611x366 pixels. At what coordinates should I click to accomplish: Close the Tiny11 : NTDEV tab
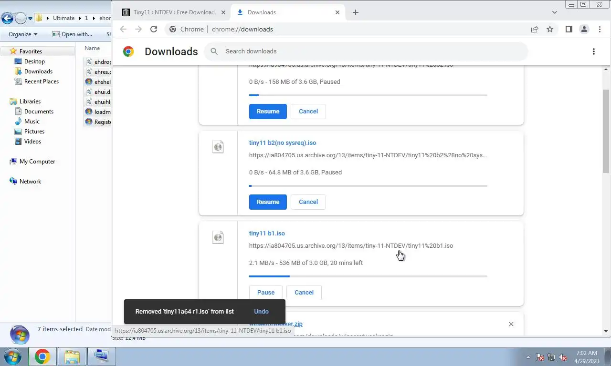pos(223,12)
